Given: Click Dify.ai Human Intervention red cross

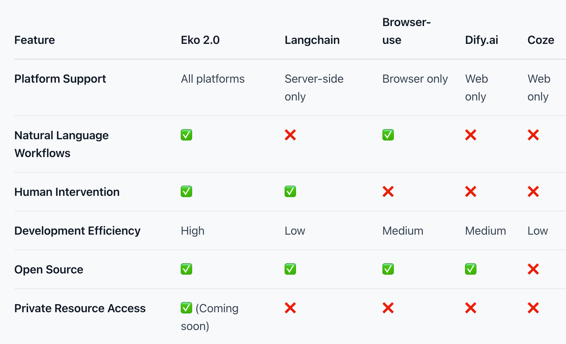Looking at the screenshot, I should click(x=471, y=191).
